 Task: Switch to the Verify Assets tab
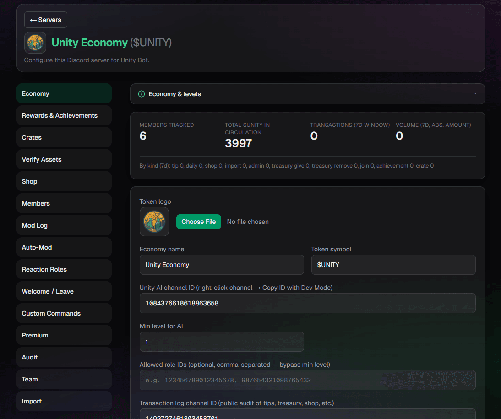point(64,159)
